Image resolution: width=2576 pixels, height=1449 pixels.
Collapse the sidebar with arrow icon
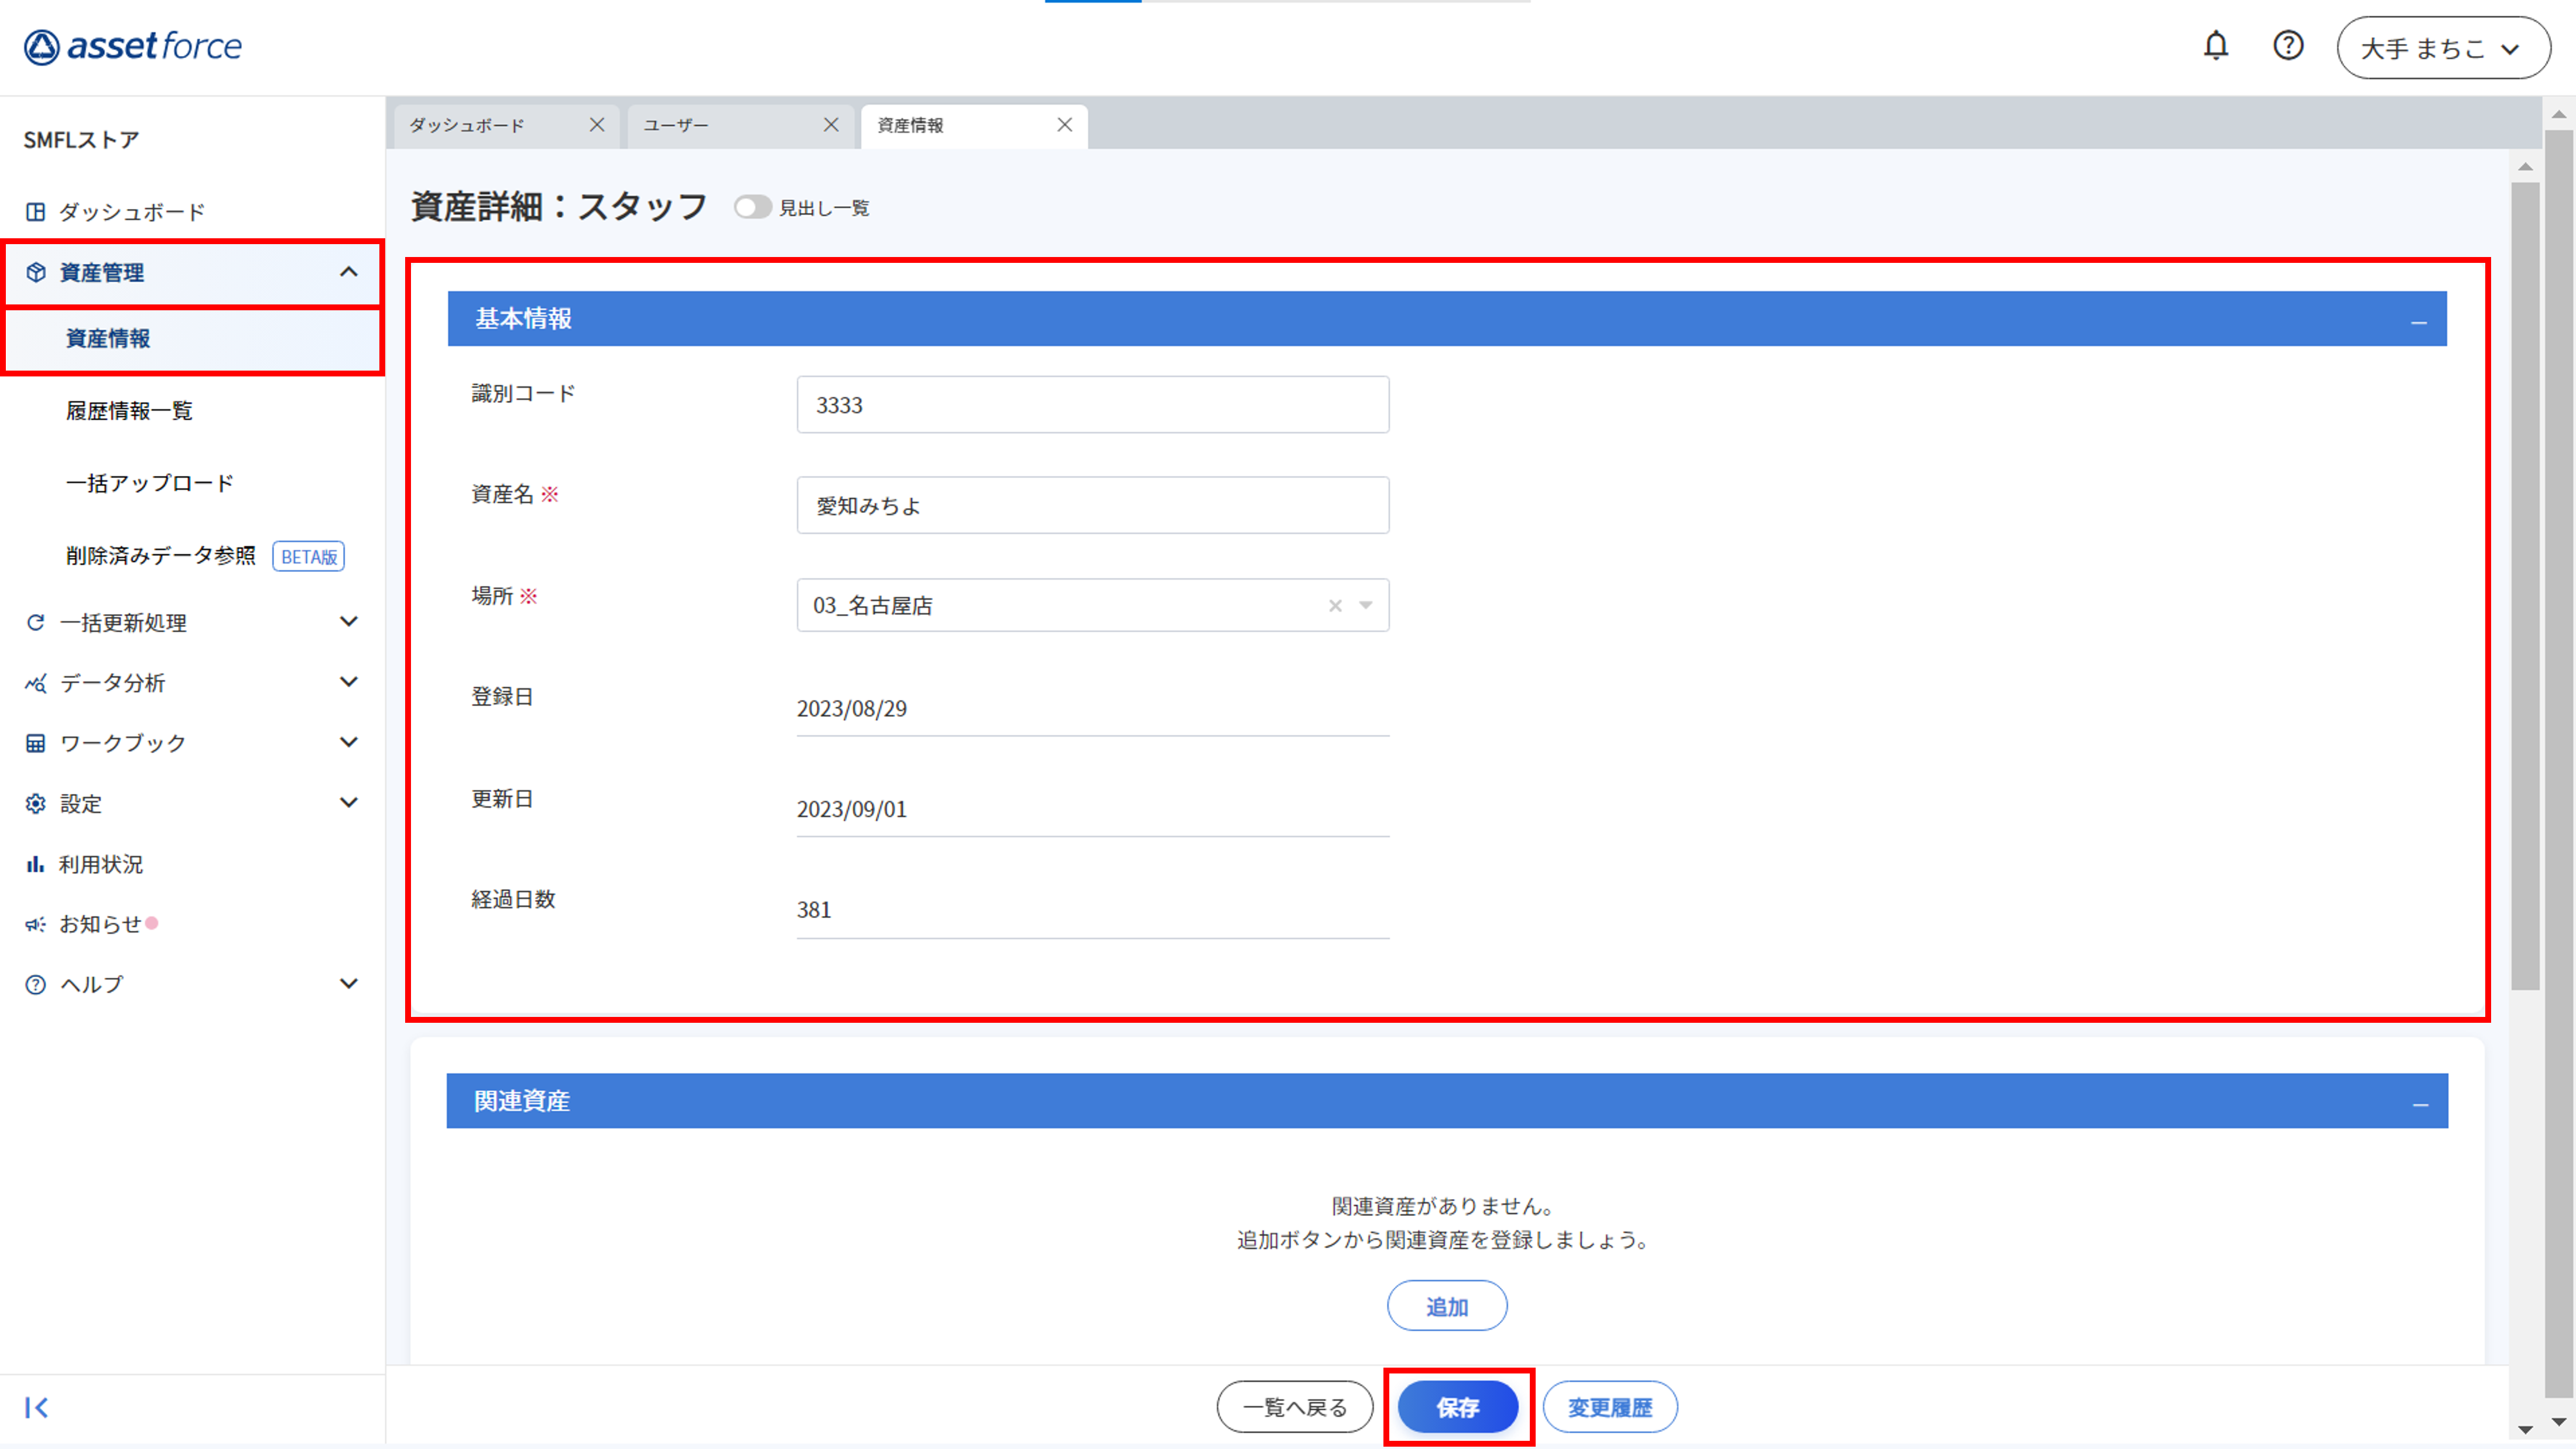37,1408
